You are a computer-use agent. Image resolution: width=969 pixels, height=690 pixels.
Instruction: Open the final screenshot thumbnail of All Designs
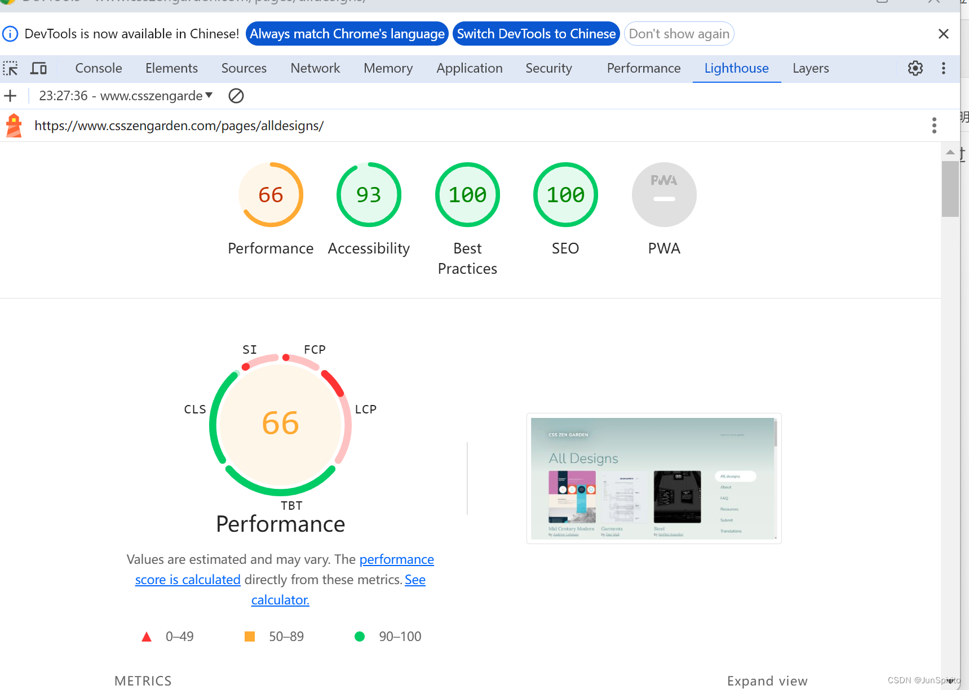[x=654, y=478]
